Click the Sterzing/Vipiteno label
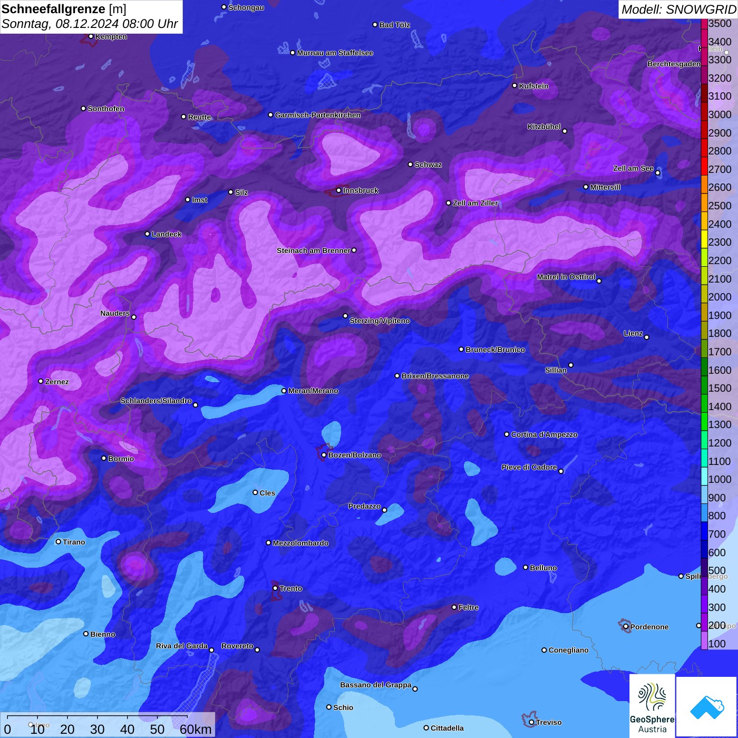 coord(380,321)
